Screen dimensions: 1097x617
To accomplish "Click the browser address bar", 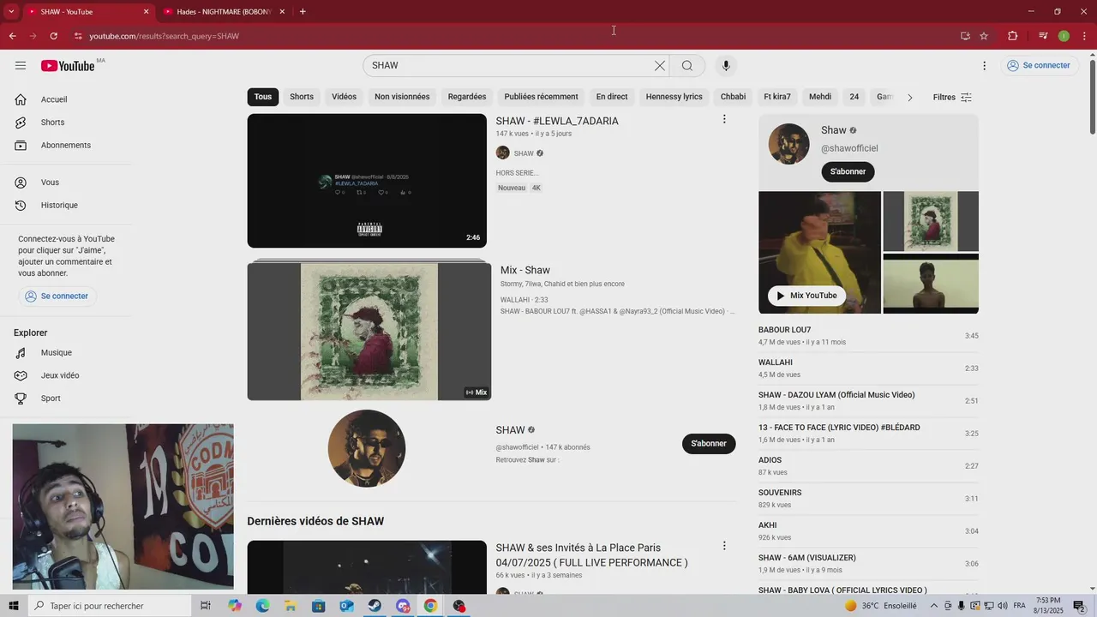I will [514, 36].
